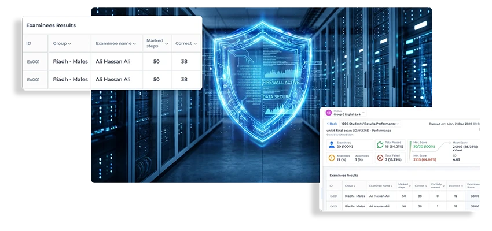492x231 pixels.
Task: Sort by Examinee name in the large results card
Action: pos(116,43)
